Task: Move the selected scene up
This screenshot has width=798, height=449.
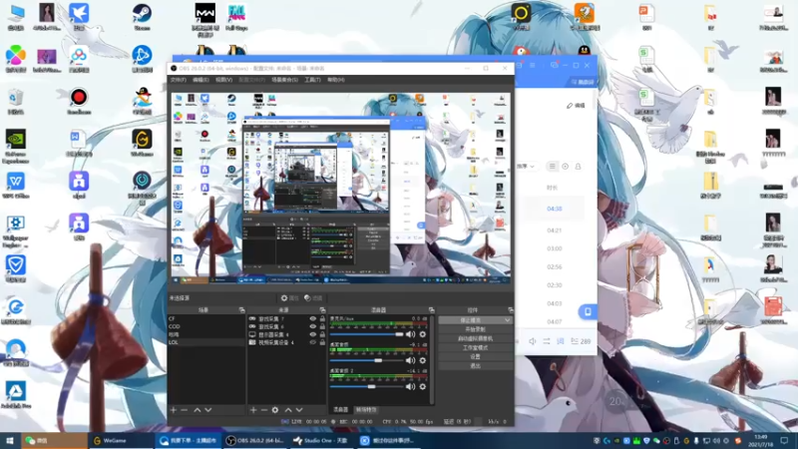Action: point(197,410)
